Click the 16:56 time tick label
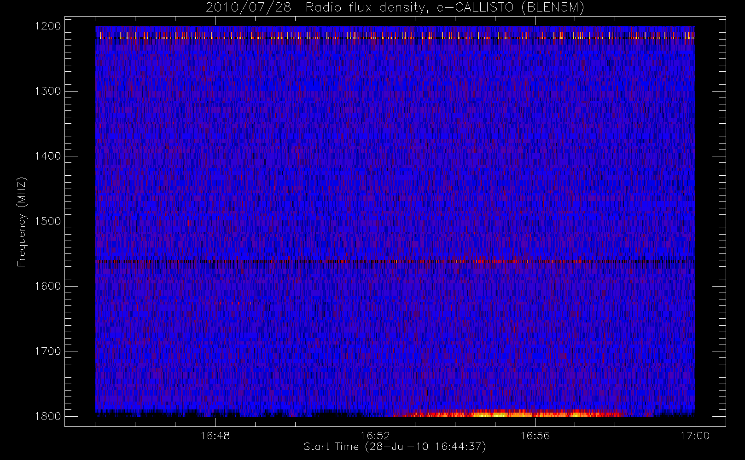745x460 pixels. (535, 436)
